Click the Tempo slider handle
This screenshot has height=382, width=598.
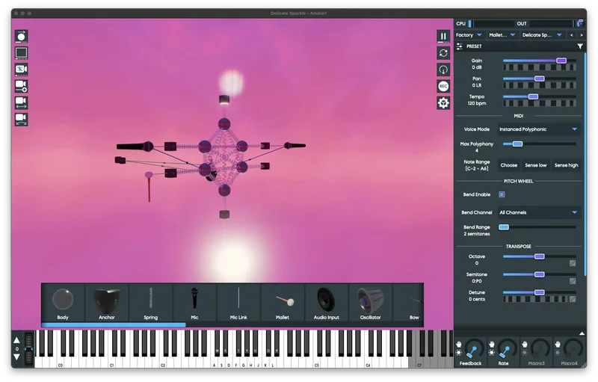[533, 96]
